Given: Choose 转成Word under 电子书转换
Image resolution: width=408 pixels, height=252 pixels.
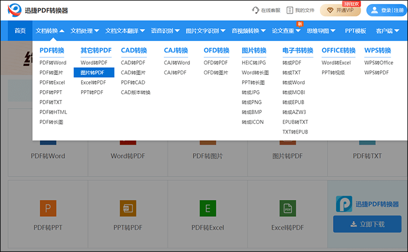Looking at the screenshot, I should pyautogui.click(x=294, y=83).
